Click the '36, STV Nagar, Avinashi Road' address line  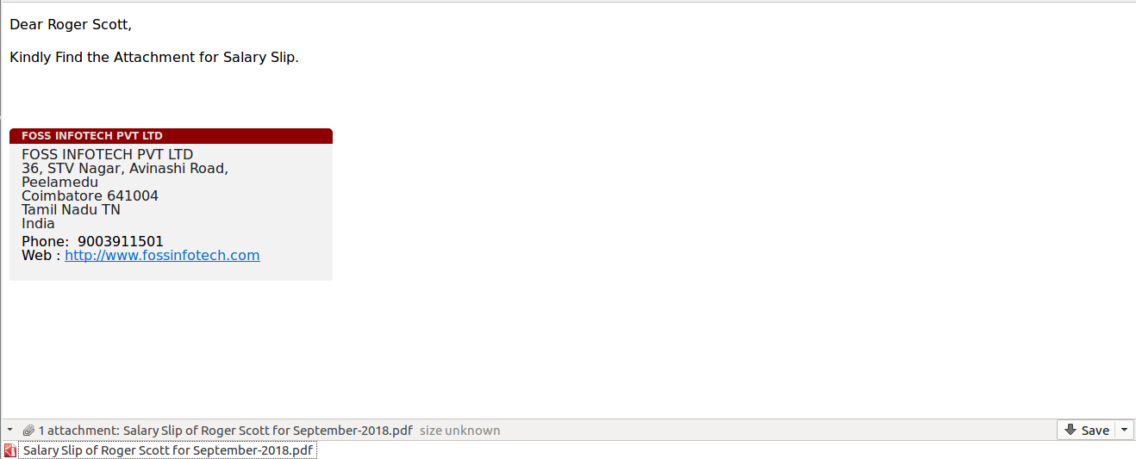[125, 169]
